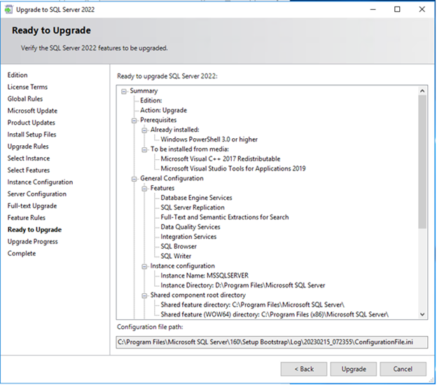The image size is (437, 385).
Task: Close the Upgrade to SQL Server 2022 window
Action: point(422,10)
